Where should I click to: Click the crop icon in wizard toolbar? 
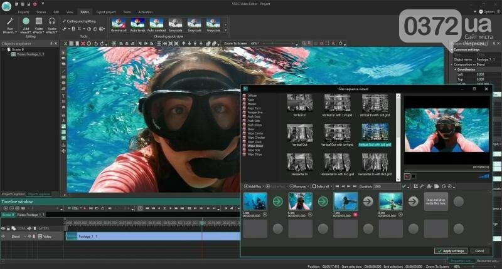[415, 186]
